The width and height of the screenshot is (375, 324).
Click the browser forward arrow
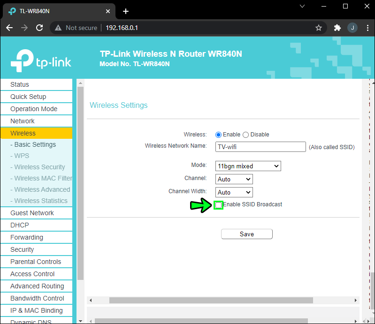point(24,28)
